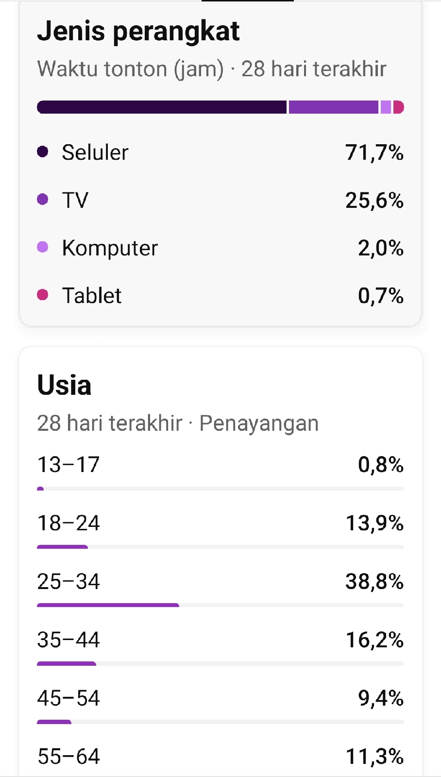This screenshot has width=441, height=777.
Task: Tap the purple TV legend dot
Action: pyautogui.click(x=43, y=200)
